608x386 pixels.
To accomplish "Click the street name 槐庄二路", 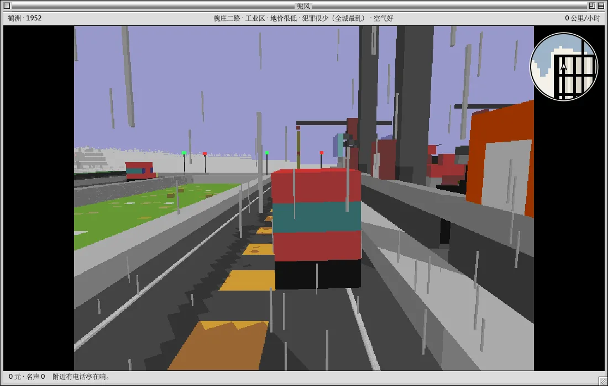I will (227, 18).
